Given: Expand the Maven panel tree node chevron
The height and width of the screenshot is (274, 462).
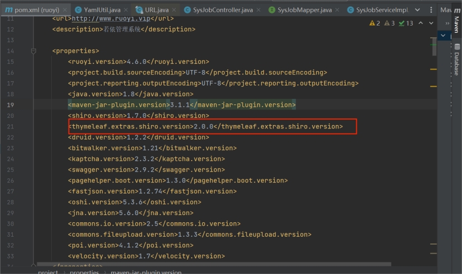Looking at the screenshot, I should pyautogui.click(x=443, y=36).
